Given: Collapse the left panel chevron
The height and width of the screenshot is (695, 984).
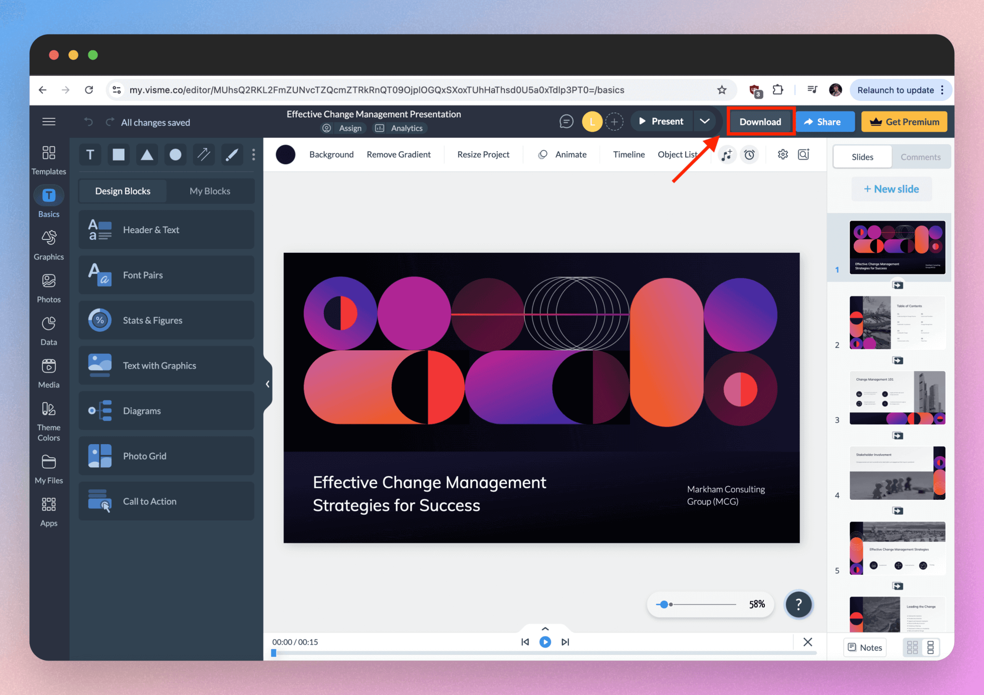Looking at the screenshot, I should (x=268, y=384).
